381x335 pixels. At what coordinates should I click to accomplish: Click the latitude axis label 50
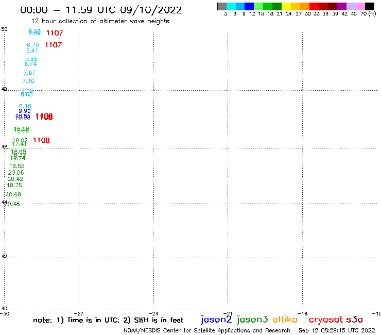click(4, 29)
